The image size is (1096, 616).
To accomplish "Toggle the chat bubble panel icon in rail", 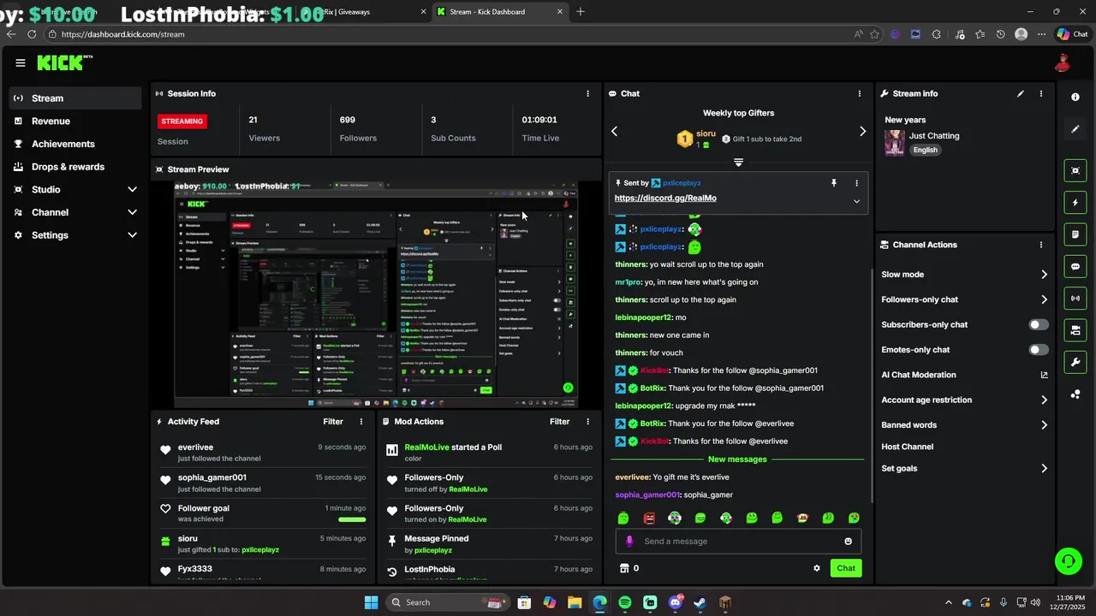I will click(x=1075, y=267).
